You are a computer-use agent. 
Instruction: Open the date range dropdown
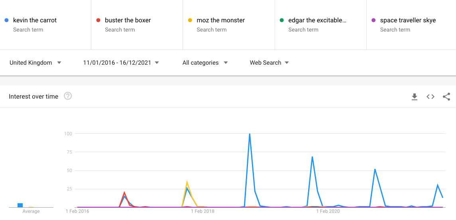(x=121, y=63)
